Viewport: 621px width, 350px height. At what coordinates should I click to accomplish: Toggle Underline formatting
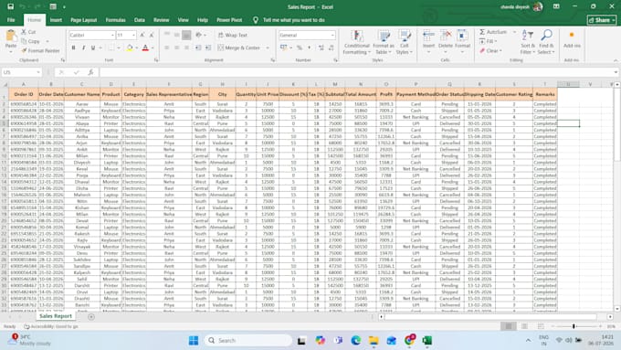click(93, 48)
